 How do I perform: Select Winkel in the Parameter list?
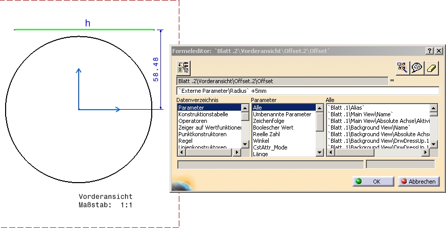coord(284,141)
